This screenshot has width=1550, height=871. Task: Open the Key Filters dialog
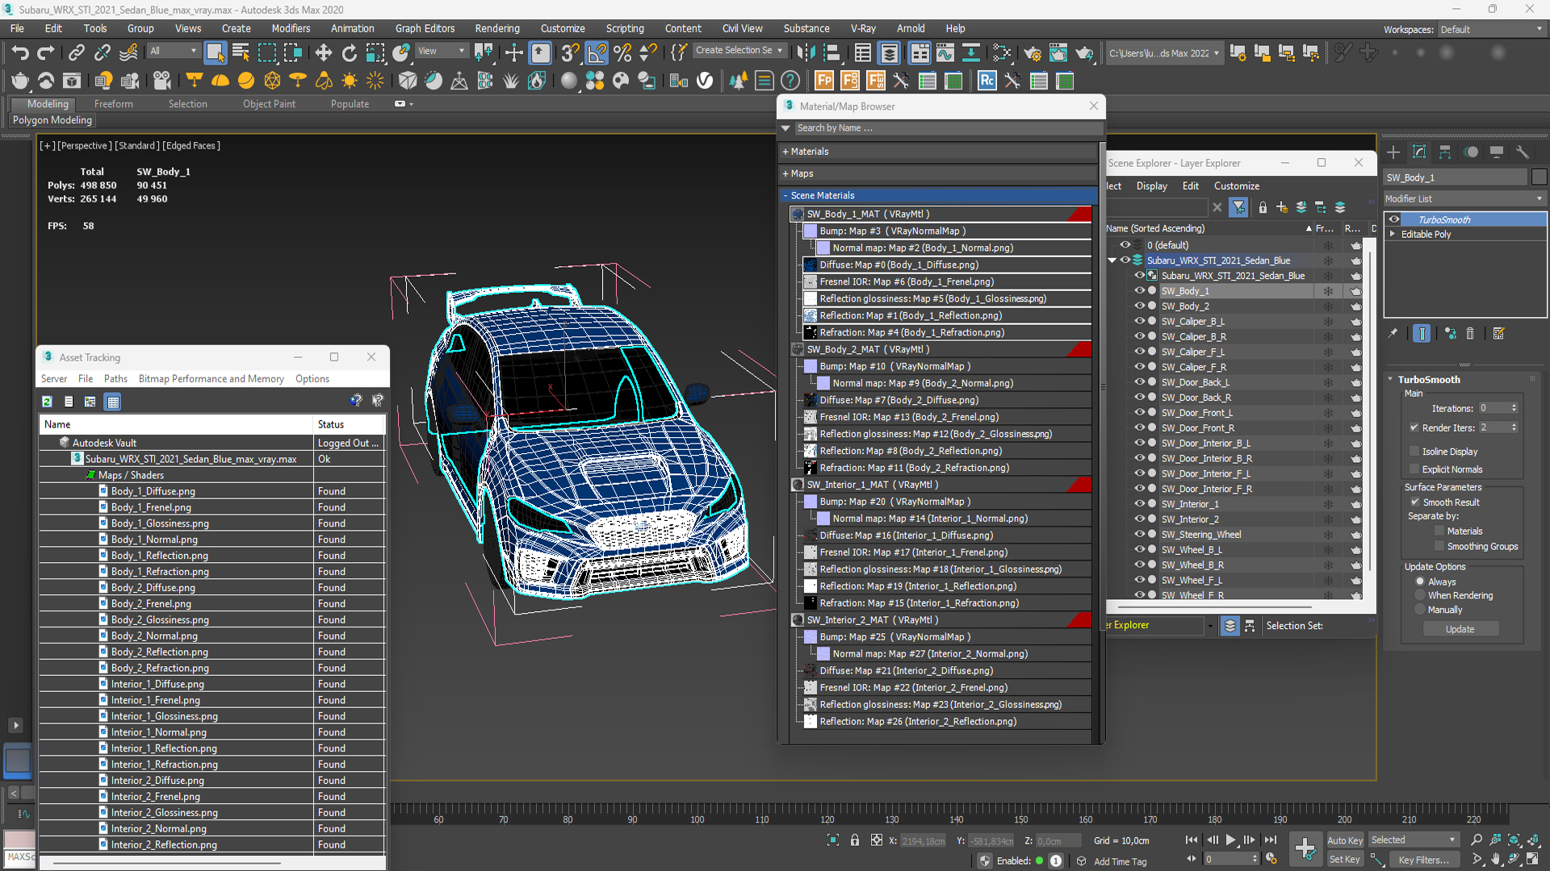pyautogui.click(x=1423, y=860)
